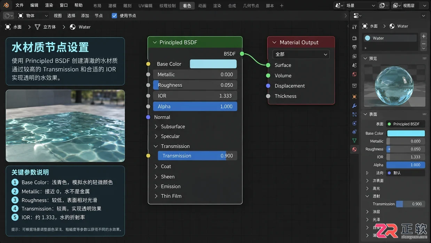Click the Roughness slider in node
The image size is (431, 243).
pos(195,85)
